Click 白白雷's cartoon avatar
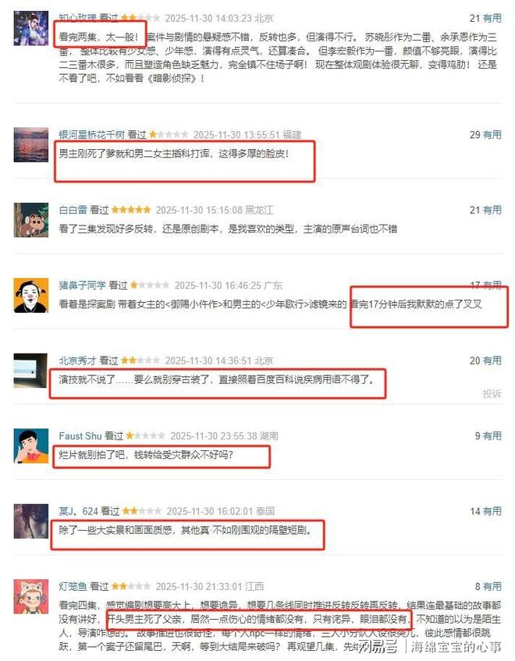Viewport: 515px width, 661px height. pos(30,220)
